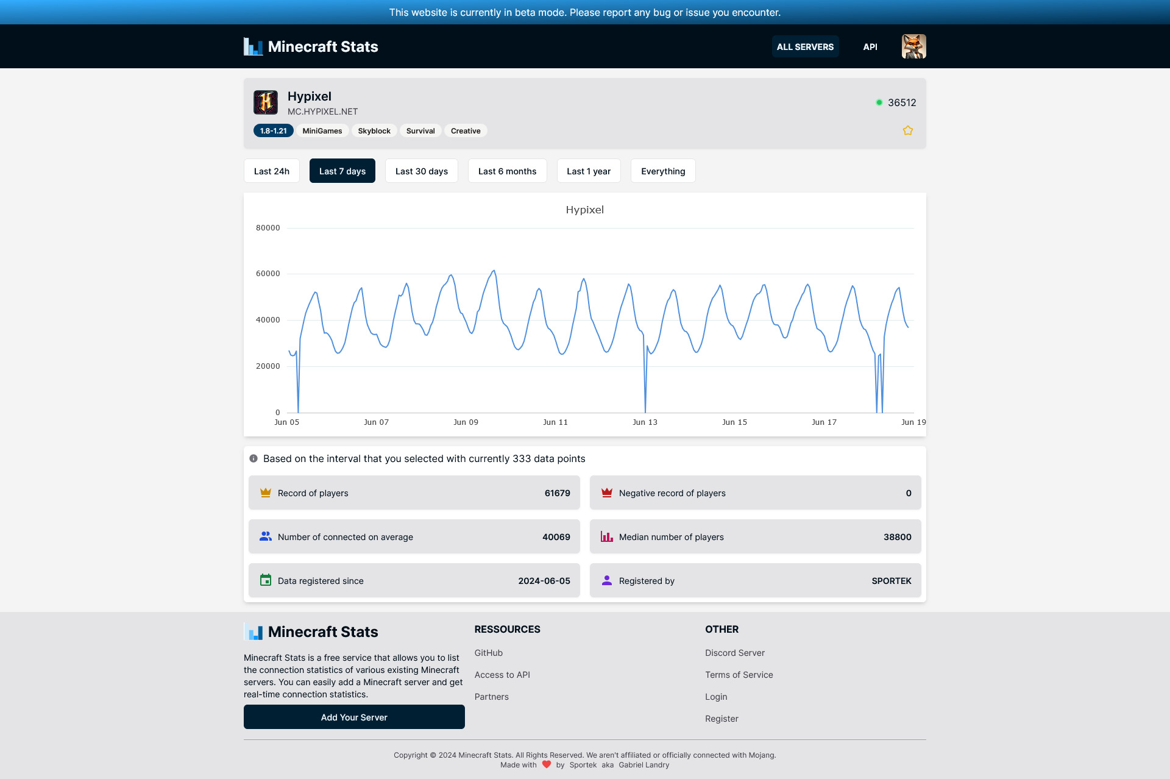Click the Skyblock tag

tap(374, 130)
